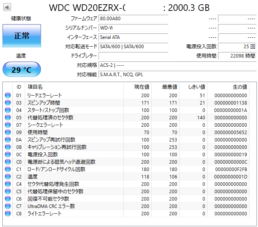The height and width of the screenshot is (227, 258).
Task: Click the current value 118 in 温度 row
Action: 145,177
